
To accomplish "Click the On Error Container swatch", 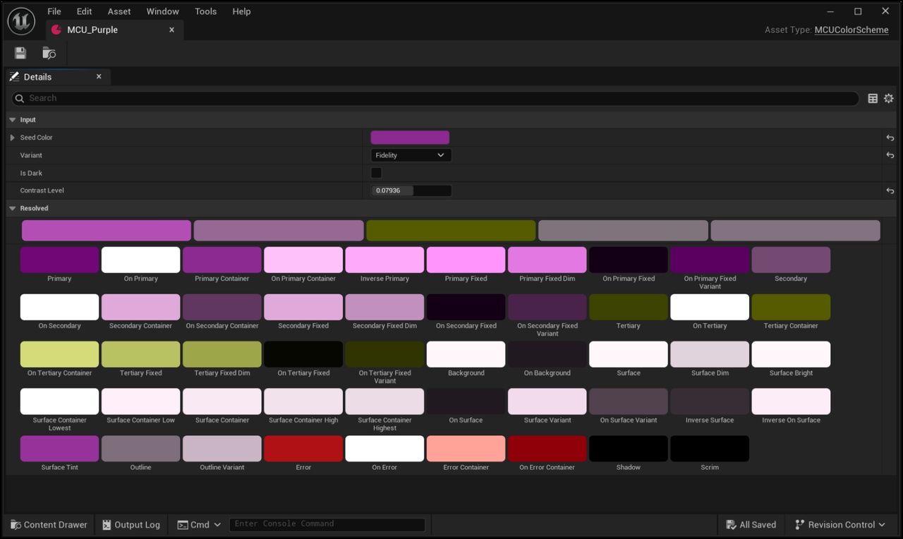I will tap(547, 449).
